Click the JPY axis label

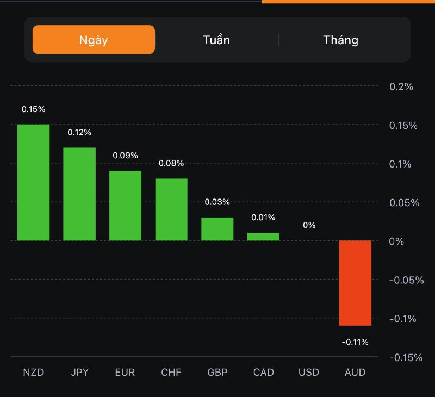tap(79, 373)
